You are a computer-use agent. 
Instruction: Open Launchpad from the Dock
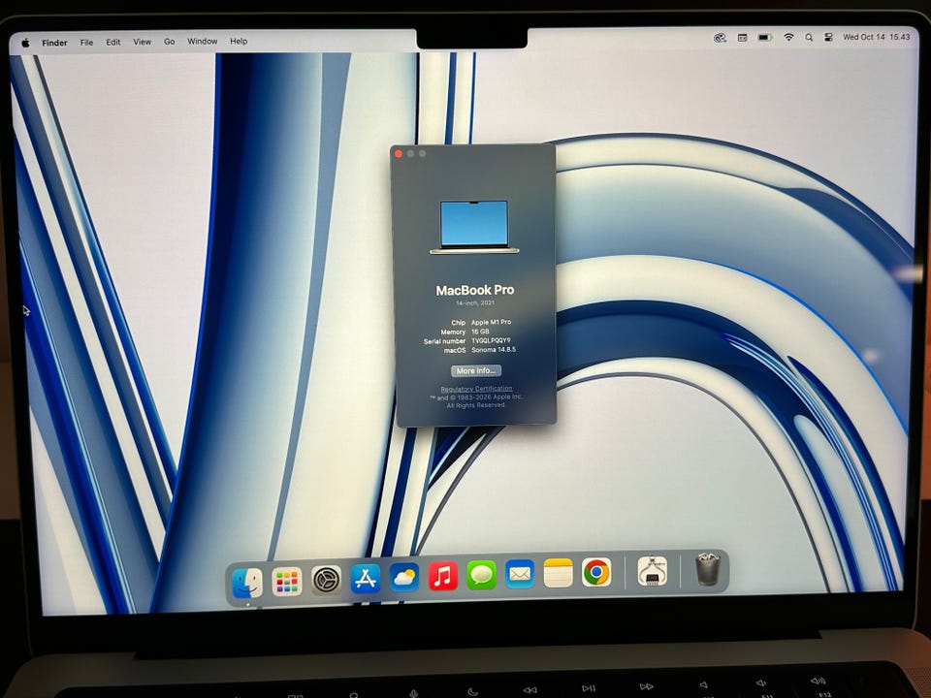tap(287, 581)
